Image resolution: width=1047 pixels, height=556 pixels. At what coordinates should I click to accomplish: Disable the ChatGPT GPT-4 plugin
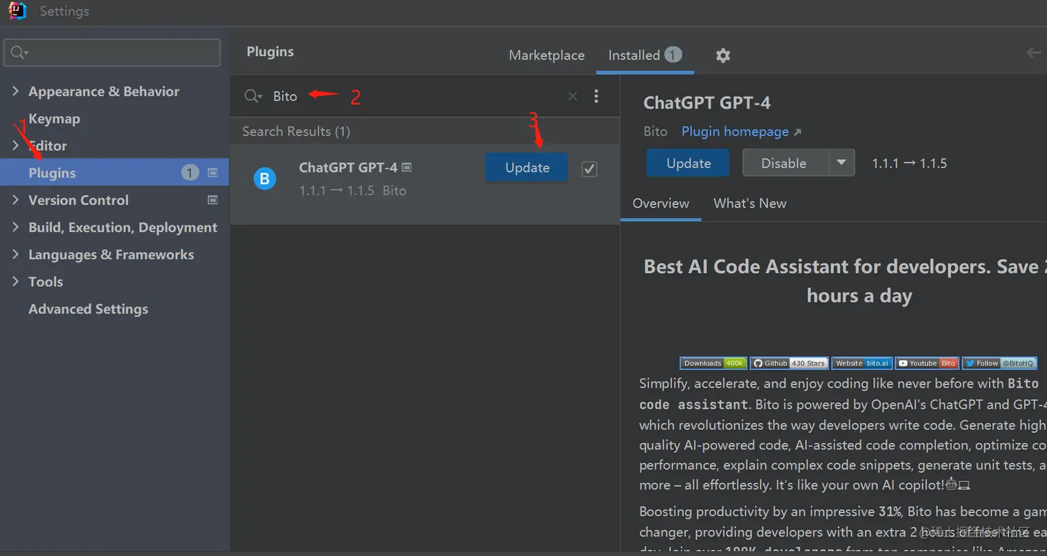click(x=785, y=163)
